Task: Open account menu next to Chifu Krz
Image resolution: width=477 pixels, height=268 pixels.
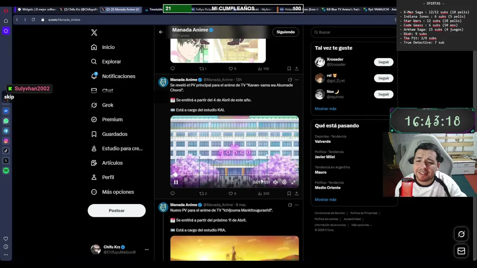Action: point(146,249)
